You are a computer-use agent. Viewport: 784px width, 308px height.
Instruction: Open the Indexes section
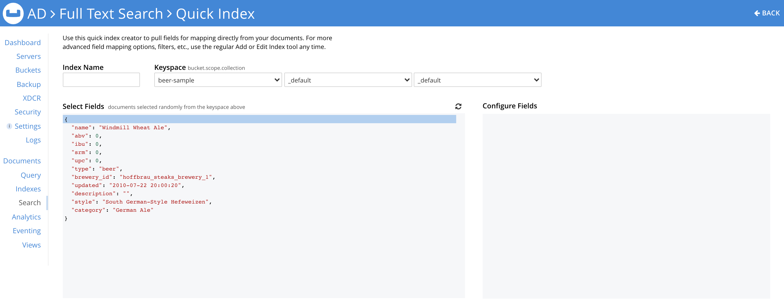(28, 189)
